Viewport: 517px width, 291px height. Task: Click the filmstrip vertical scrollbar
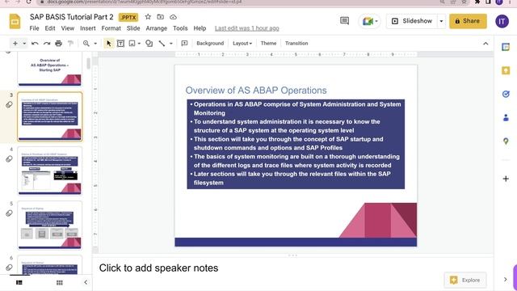(88, 64)
